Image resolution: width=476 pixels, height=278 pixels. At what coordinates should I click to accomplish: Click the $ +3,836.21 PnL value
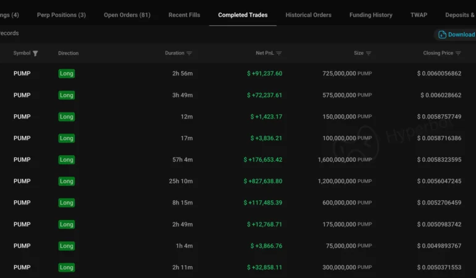[266, 138]
